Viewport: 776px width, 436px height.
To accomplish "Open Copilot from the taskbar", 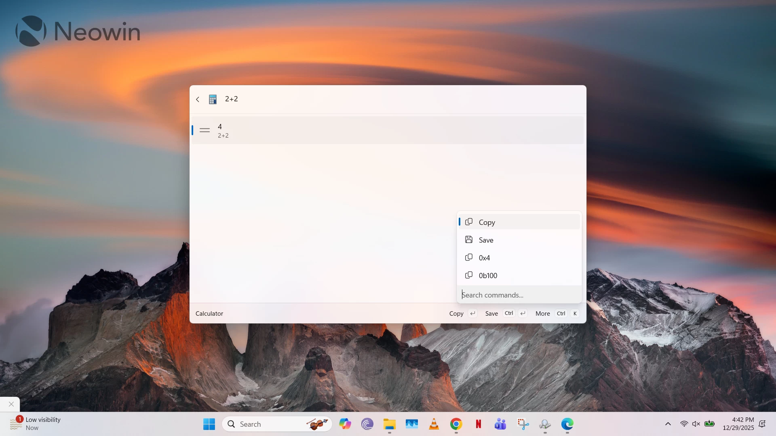I will (x=345, y=424).
